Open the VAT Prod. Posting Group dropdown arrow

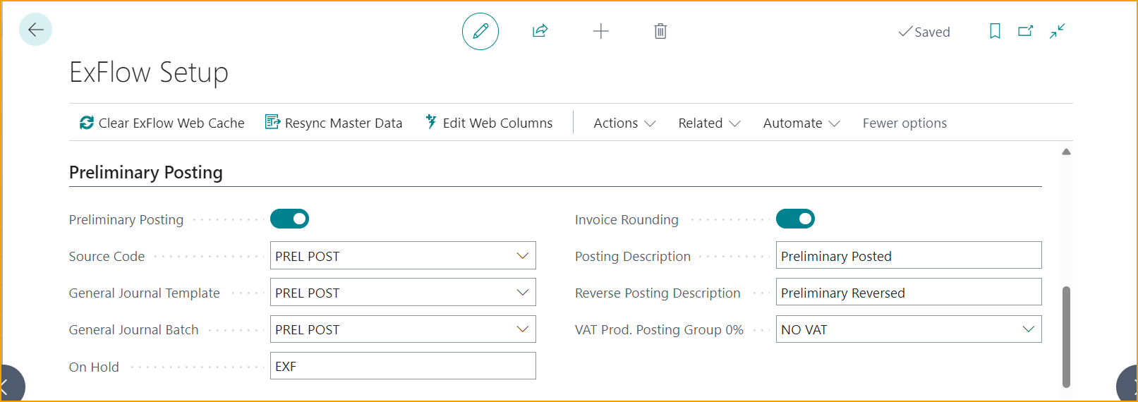tap(1029, 329)
